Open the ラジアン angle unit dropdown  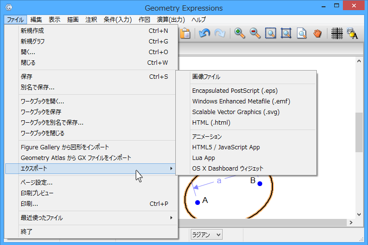[206, 234]
